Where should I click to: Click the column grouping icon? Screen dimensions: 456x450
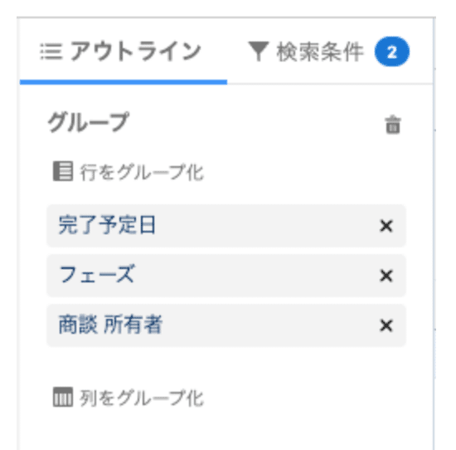click(63, 397)
